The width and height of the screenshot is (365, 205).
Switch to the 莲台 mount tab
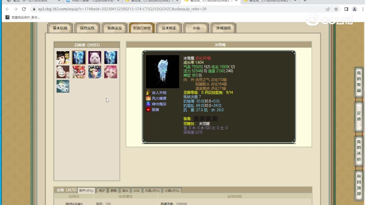[125, 190]
